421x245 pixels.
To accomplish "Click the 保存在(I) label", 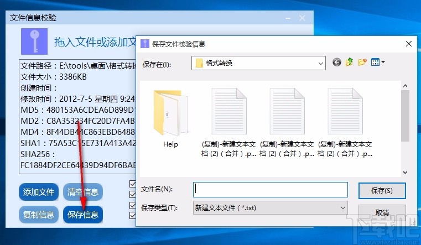I will [x=157, y=65].
